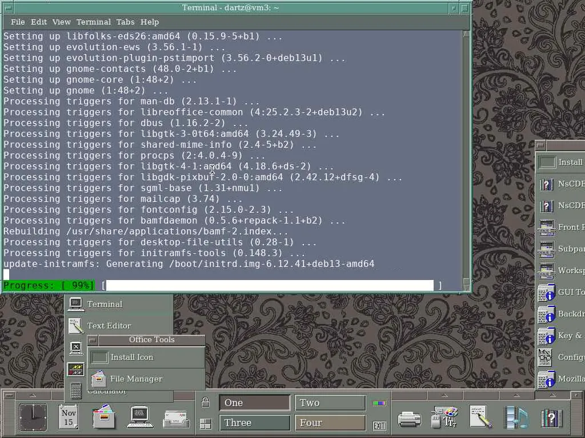This screenshot has width=585, height=438.
Task: Click the EXIT logout button
Action: [x=379, y=425]
